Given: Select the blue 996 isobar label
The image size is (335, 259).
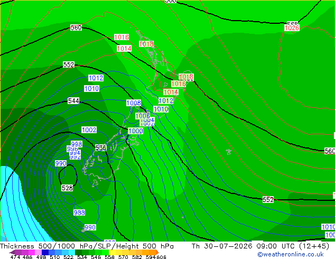Looking at the screenshot, I should coord(72,149).
